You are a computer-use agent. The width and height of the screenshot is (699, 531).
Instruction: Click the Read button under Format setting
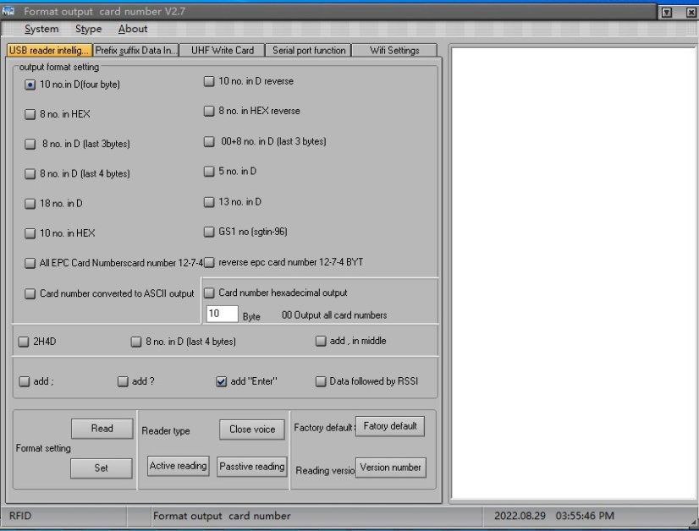[x=102, y=428]
